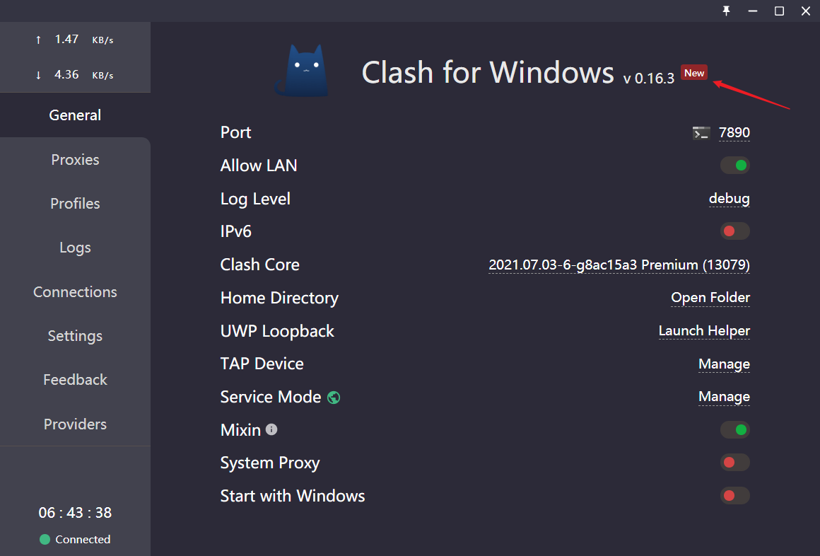Turn off the Mixin toggle

[x=734, y=430]
